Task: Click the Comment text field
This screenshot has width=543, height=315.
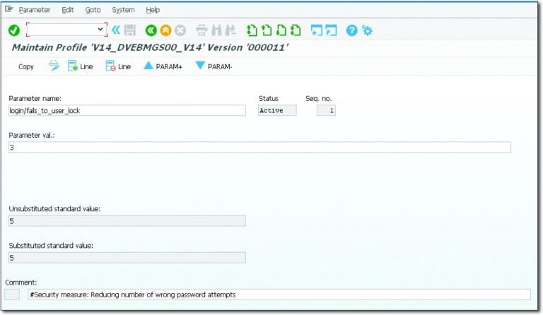Action: click(279, 295)
